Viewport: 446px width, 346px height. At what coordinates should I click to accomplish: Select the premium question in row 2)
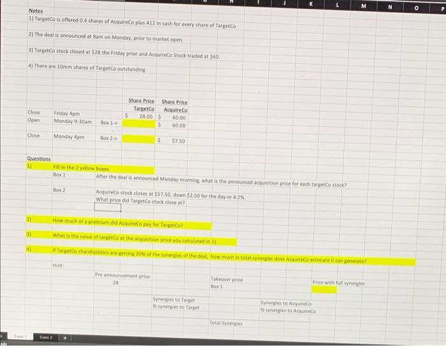(118, 223)
